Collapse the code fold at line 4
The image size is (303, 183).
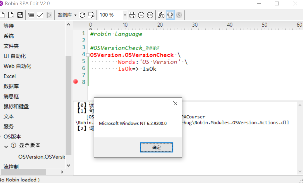(88, 55)
